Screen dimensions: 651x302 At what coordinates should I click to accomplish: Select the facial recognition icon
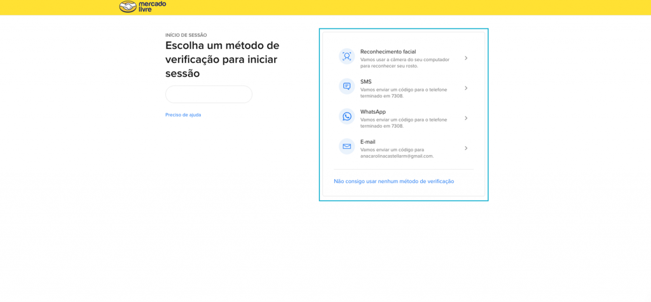coord(346,57)
